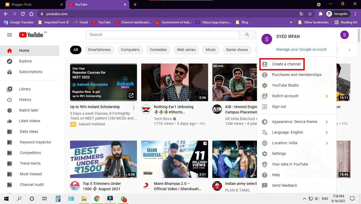Open the Gmail bookmark
This screenshot has height=204, width=361.
(x=81, y=22)
